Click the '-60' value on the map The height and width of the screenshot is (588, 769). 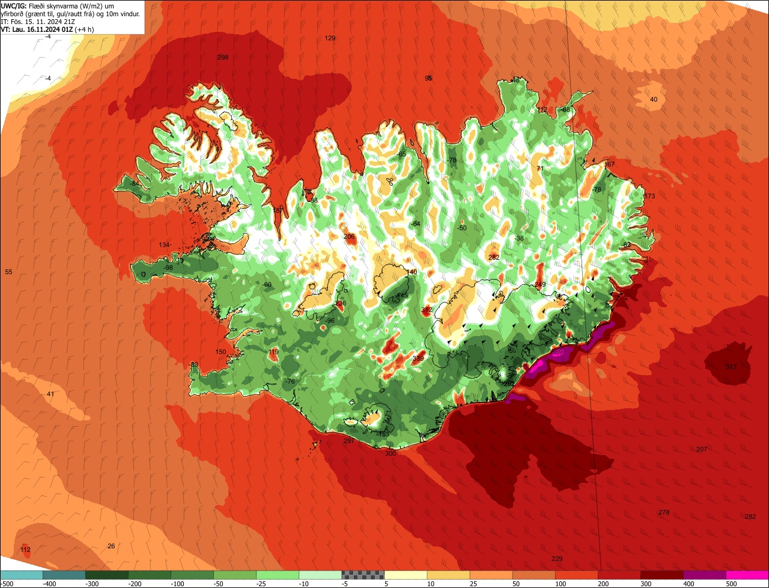pyautogui.click(x=267, y=284)
